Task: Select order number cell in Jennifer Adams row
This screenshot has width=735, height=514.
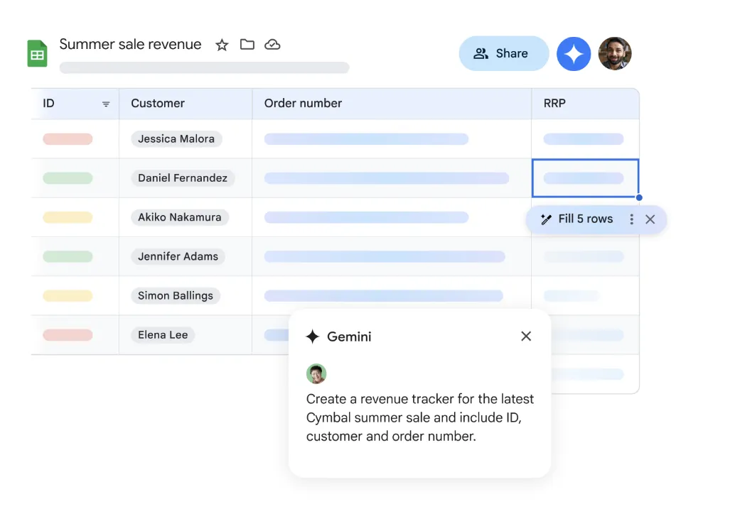Action: (392, 256)
